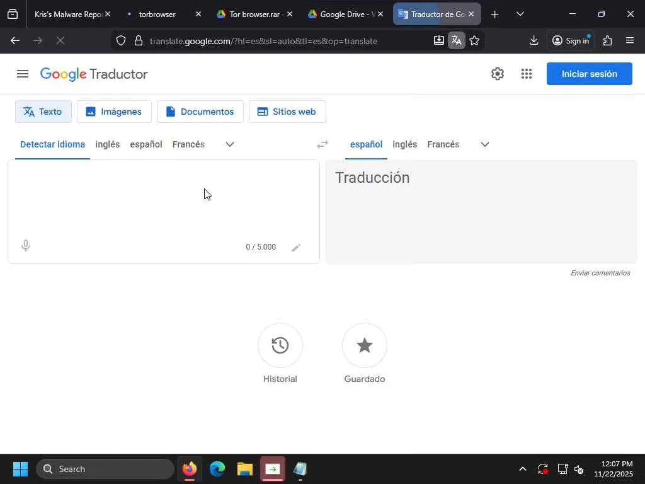
Task: Open the Google apps grid
Action: pos(527,74)
